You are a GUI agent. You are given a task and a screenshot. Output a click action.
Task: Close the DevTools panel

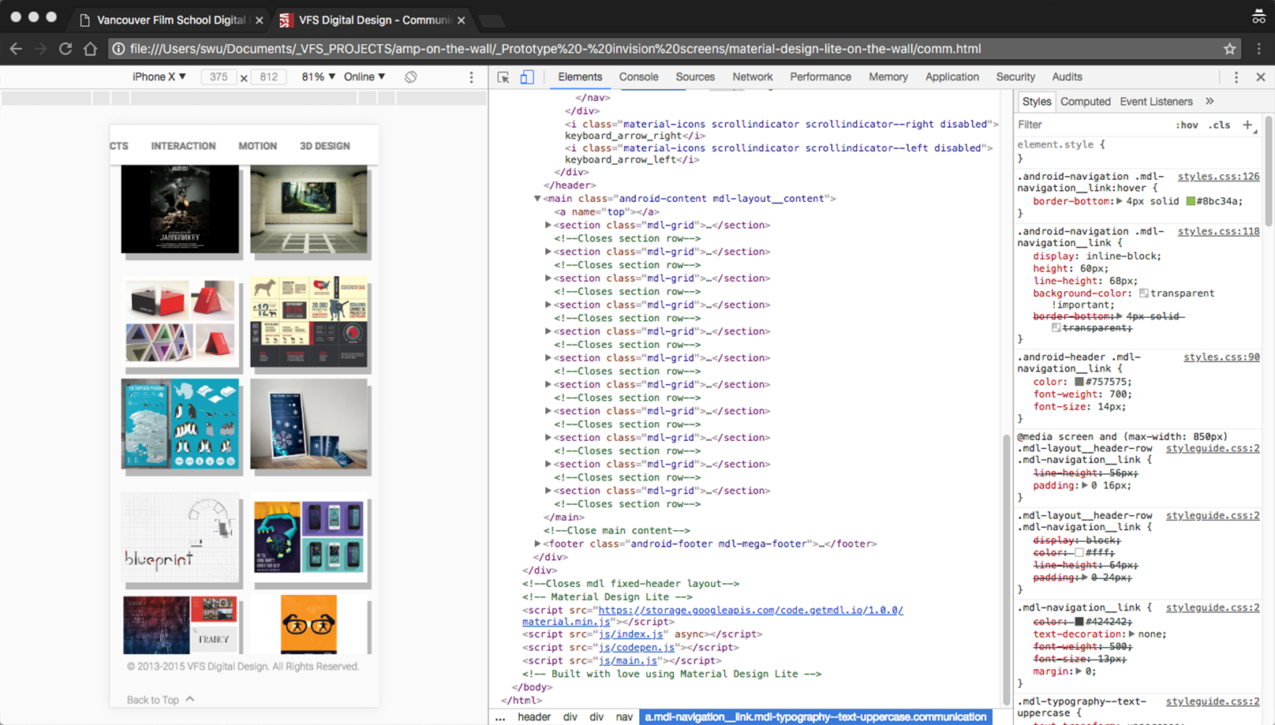coord(1261,77)
